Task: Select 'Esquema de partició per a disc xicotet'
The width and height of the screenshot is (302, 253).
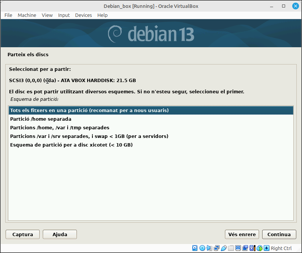Action: point(151,145)
